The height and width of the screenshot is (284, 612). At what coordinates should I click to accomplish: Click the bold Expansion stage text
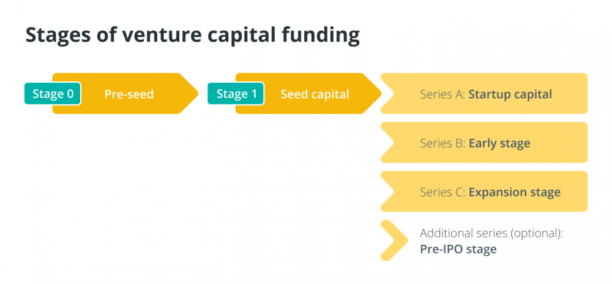(515, 192)
